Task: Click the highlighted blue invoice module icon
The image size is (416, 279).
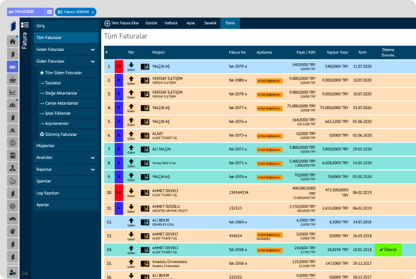Action: click(x=12, y=67)
